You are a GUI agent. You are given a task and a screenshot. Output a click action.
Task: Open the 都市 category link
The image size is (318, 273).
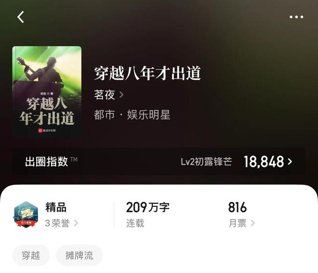tap(104, 115)
